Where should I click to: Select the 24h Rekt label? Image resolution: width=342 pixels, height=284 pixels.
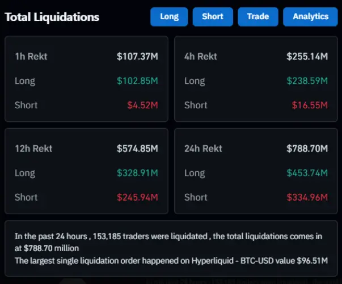click(x=203, y=149)
